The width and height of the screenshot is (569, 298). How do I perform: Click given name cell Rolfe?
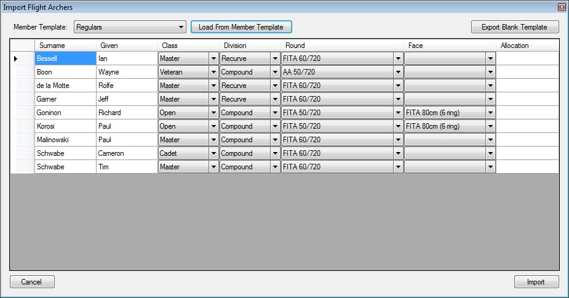pyautogui.click(x=127, y=86)
